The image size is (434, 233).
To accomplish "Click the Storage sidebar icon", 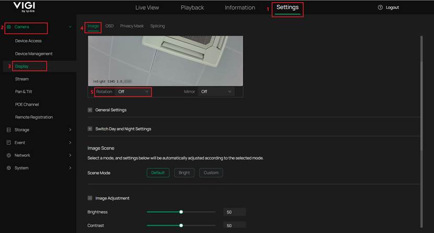I will point(9,130).
